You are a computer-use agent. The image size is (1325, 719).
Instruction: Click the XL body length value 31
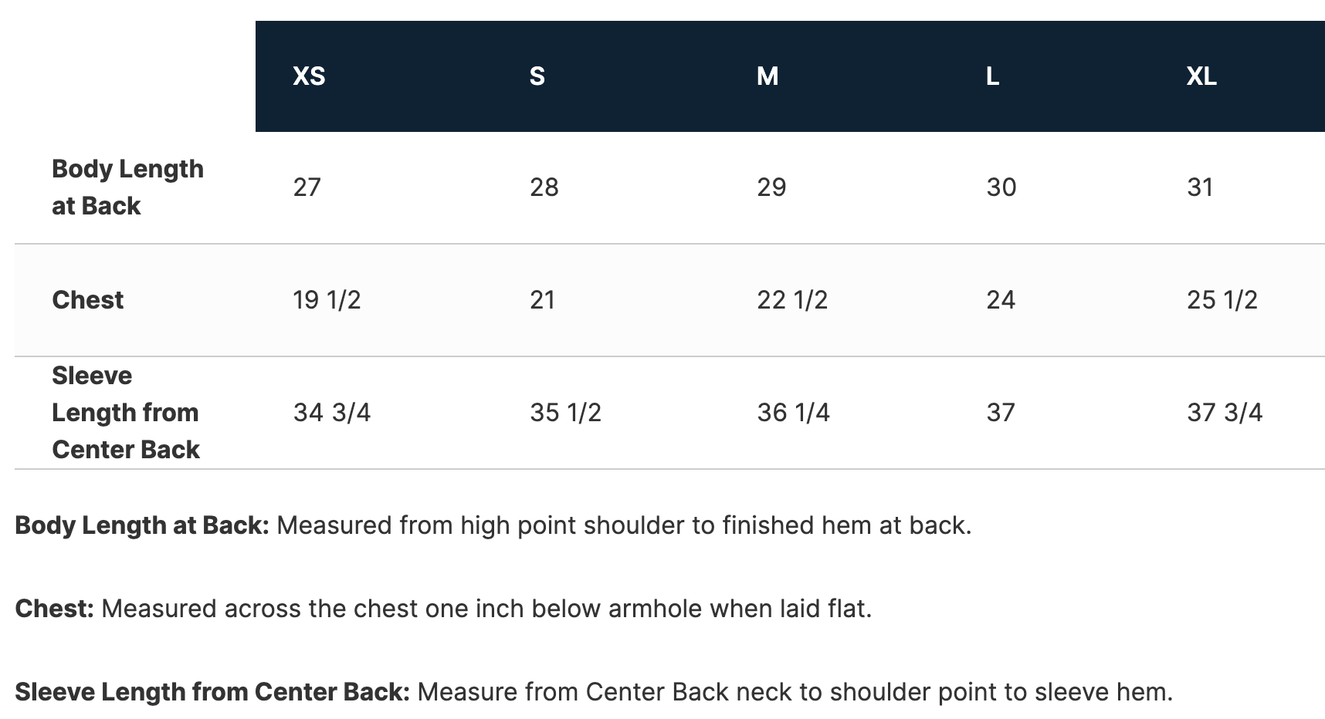[x=1200, y=187]
